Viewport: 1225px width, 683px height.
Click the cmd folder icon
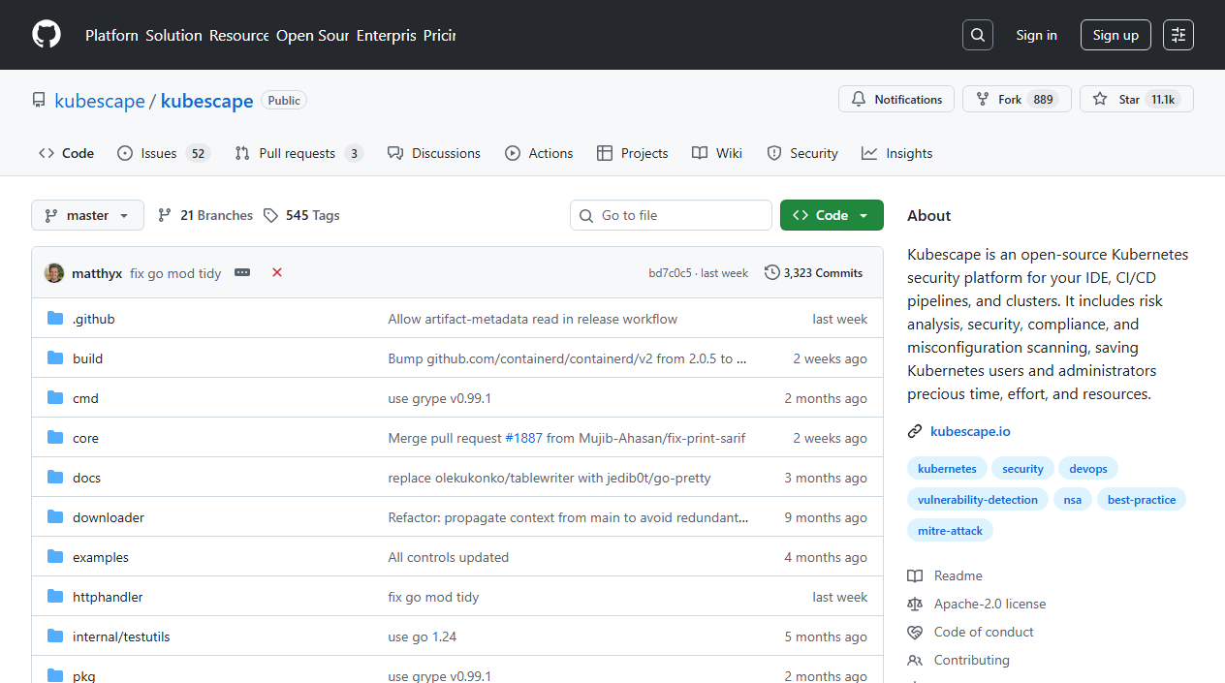[x=55, y=398]
